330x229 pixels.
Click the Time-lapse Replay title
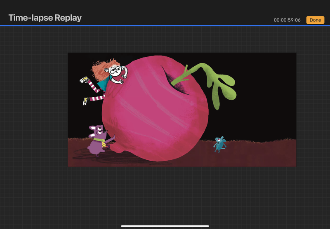45,18
